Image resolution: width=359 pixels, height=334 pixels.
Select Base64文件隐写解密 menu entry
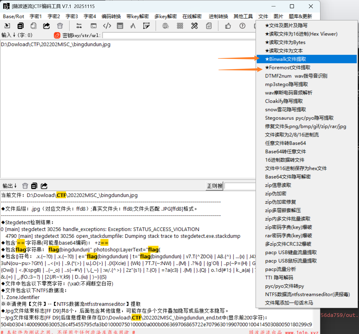click(306, 177)
